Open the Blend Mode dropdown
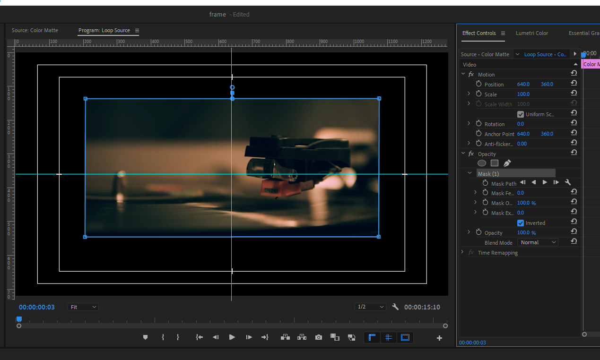 pos(538,242)
